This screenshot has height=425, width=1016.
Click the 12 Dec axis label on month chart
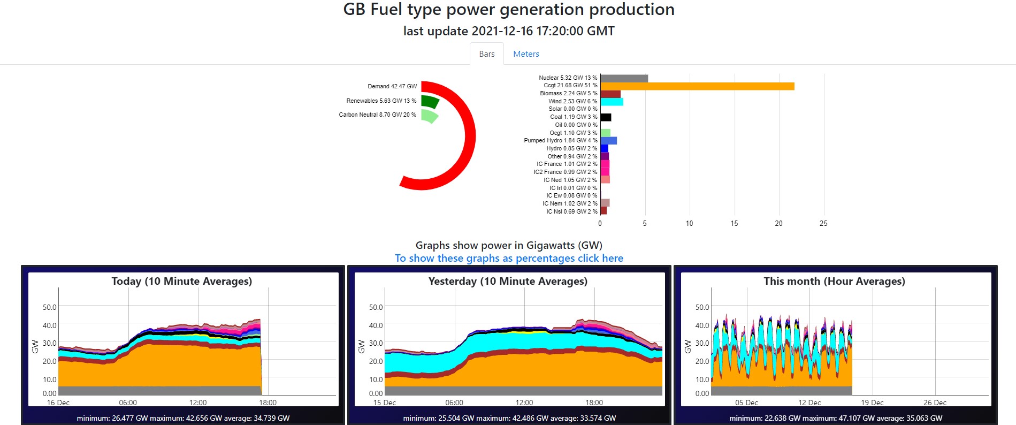click(x=809, y=403)
